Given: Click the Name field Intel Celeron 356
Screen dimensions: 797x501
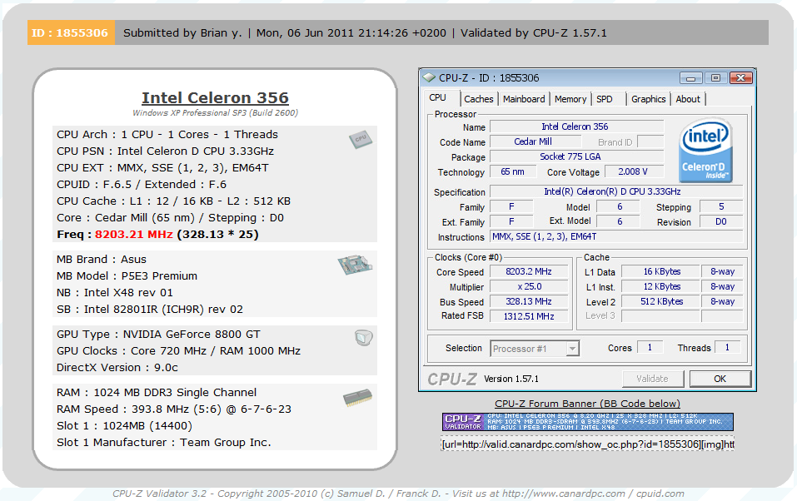Looking at the screenshot, I should [x=577, y=126].
